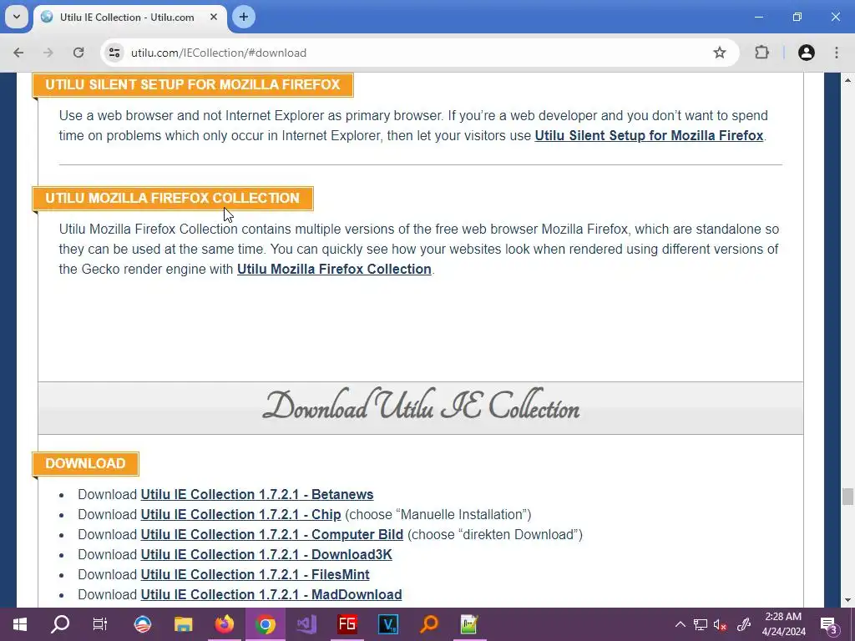Viewport: 855px width, 641px height.
Task: Open network status in system tray
Action: (x=701, y=624)
